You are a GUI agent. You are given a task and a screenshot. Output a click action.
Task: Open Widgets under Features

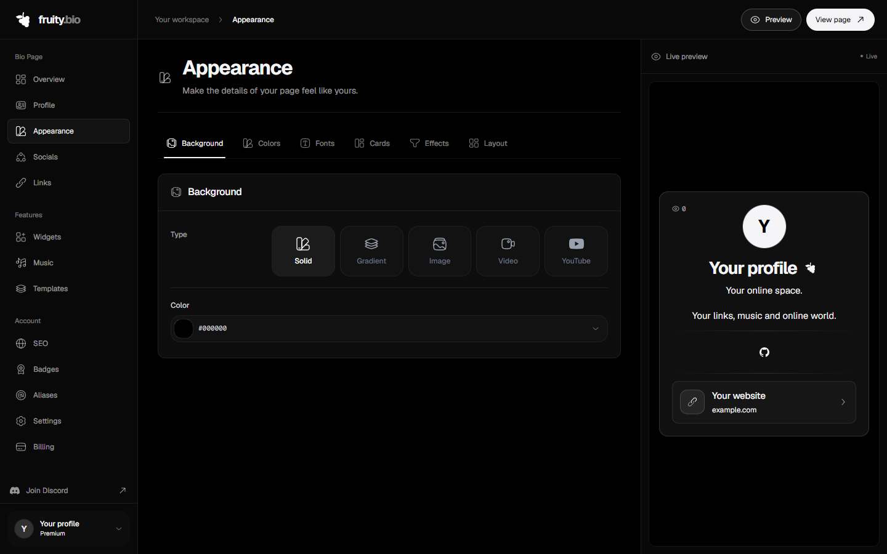tap(68, 237)
